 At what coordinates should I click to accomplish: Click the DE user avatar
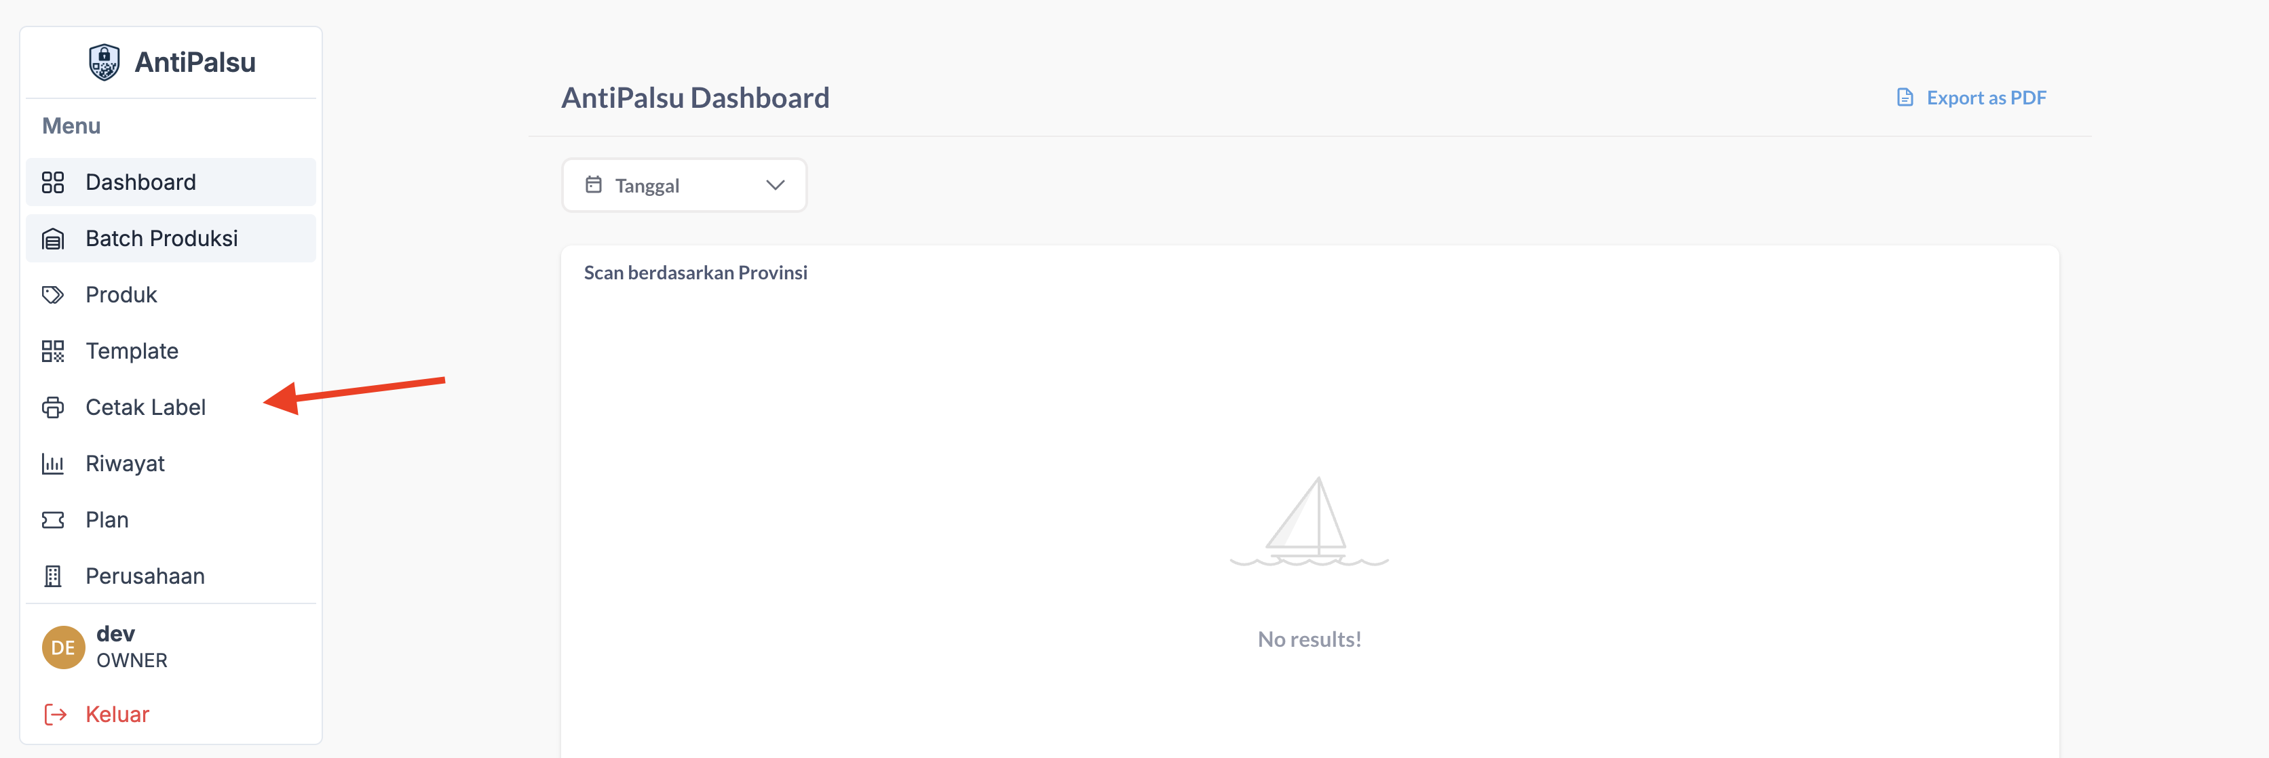pos(63,648)
